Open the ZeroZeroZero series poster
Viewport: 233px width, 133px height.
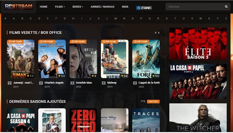pyautogui.click(x=83, y=120)
